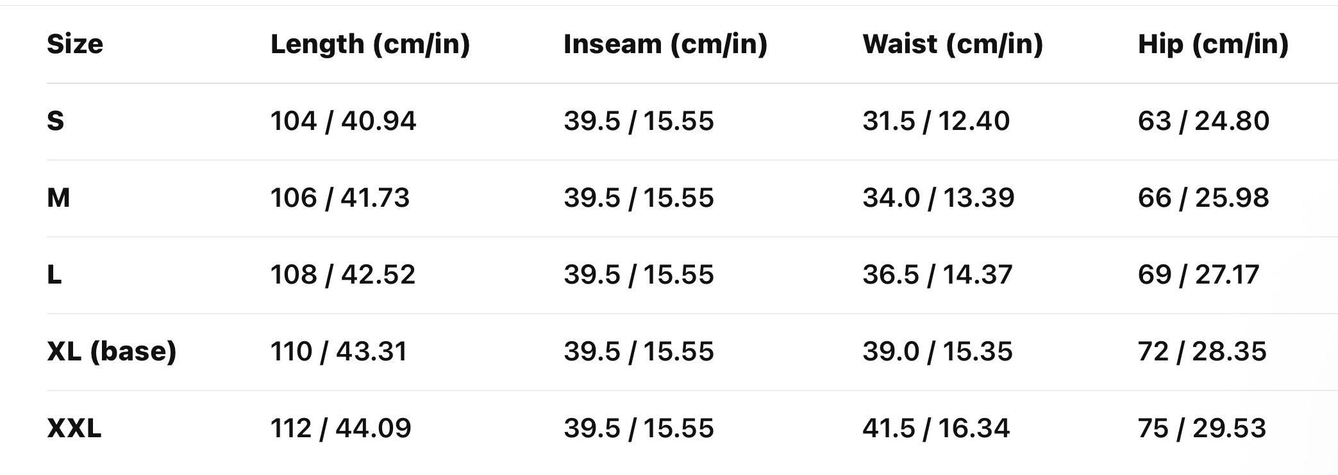Screen dimensions: 1338x475
Task: Click the Waist (cm/in) column header
Action: pos(952,44)
